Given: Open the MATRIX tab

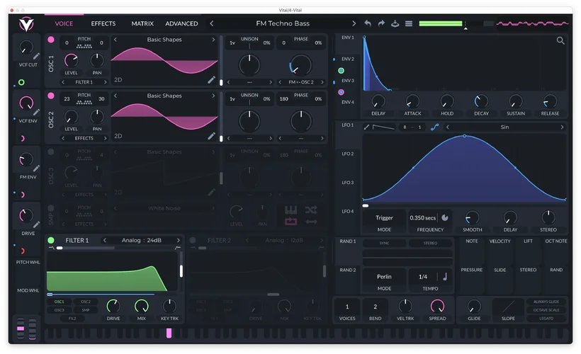Looking at the screenshot, I should coord(142,23).
